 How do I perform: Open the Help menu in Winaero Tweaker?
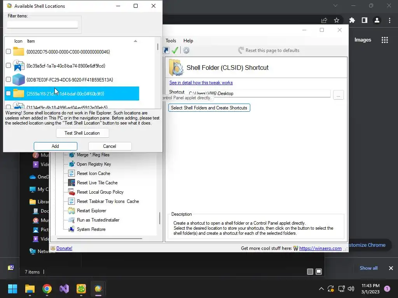189,40
